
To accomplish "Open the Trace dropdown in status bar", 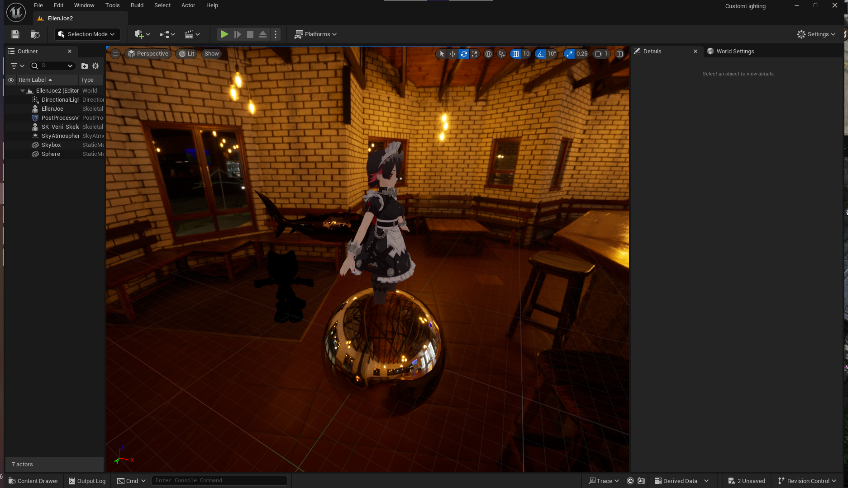I will point(604,481).
